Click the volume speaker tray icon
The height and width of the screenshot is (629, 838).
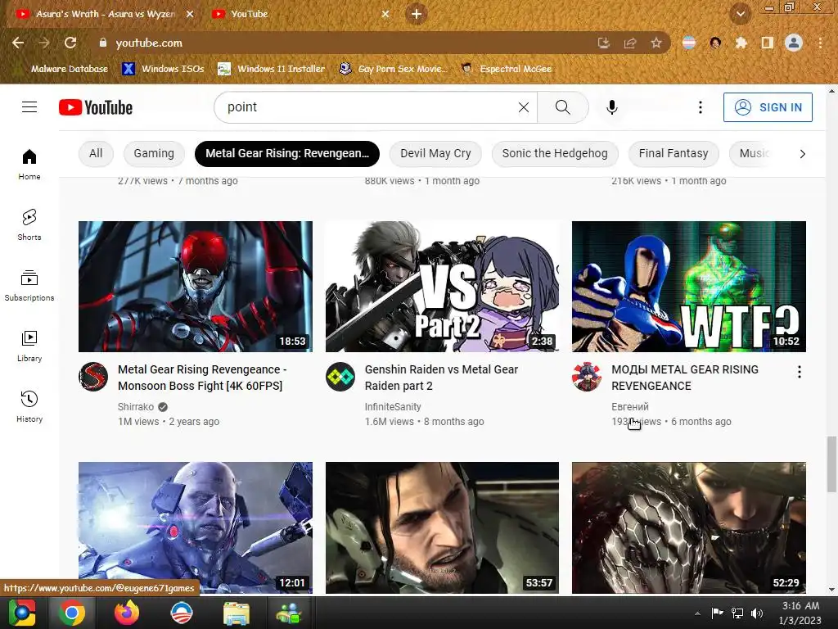(757, 613)
